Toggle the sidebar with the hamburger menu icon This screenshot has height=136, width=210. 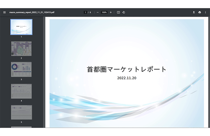[x=4, y=12]
